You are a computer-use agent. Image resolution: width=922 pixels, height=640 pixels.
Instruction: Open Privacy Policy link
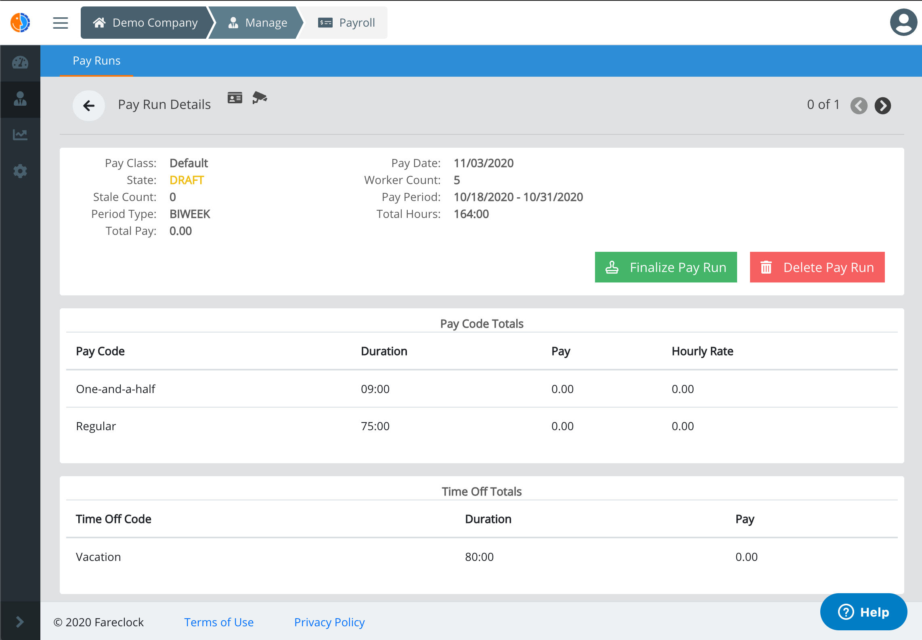point(329,622)
